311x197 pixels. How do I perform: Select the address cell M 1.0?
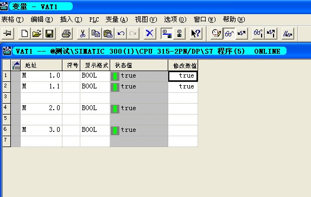(41, 76)
